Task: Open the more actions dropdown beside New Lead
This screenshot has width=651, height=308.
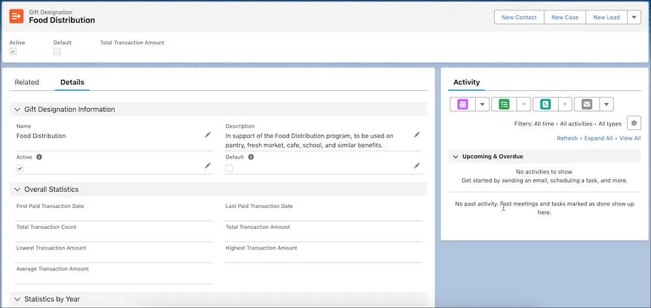Action: 634,18
